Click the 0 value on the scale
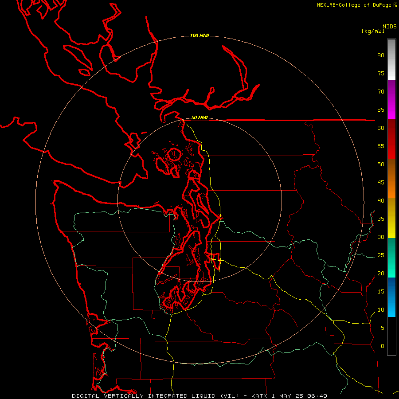This screenshot has width=399, height=399. [x=382, y=346]
